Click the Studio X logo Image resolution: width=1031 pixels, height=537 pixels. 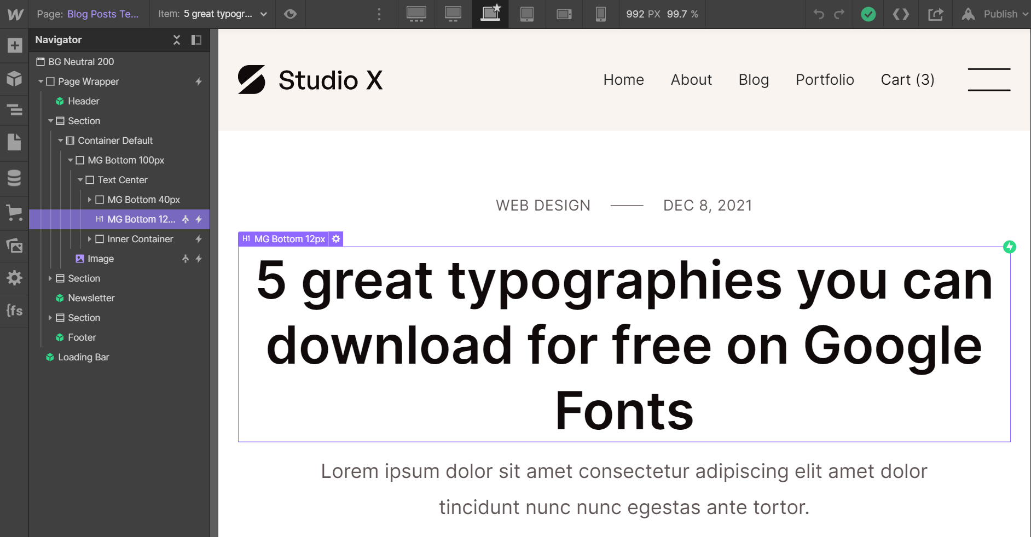[x=310, y=80]
